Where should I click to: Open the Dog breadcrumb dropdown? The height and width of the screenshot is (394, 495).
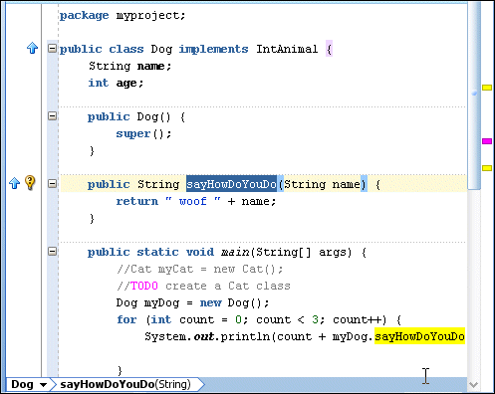point(43,385)
